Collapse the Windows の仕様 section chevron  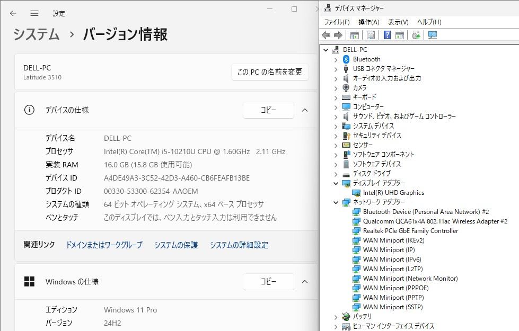point(305,282)
